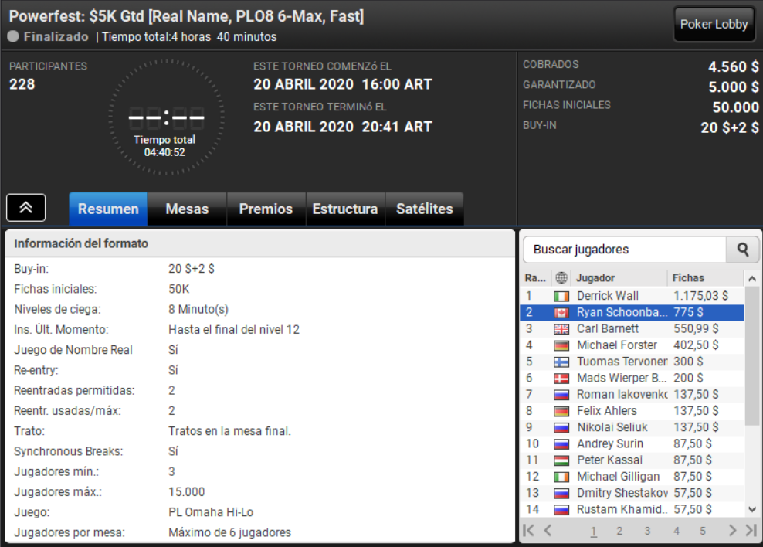Return to the Poker Lobby

point(714,24)
